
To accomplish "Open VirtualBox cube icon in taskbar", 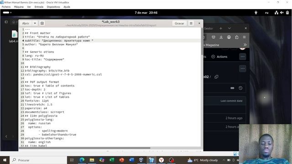I will (141, 160).
